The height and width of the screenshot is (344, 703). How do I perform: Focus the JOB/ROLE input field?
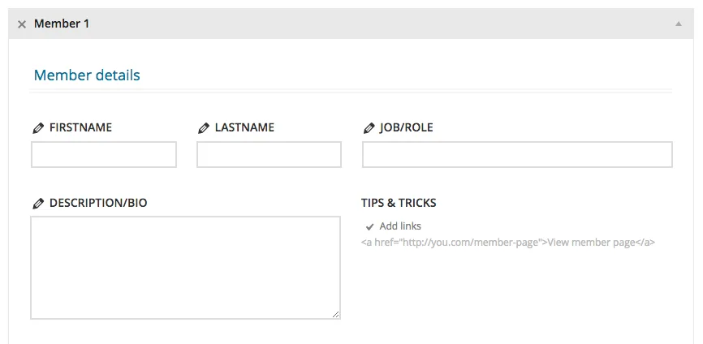coord(517,154)
